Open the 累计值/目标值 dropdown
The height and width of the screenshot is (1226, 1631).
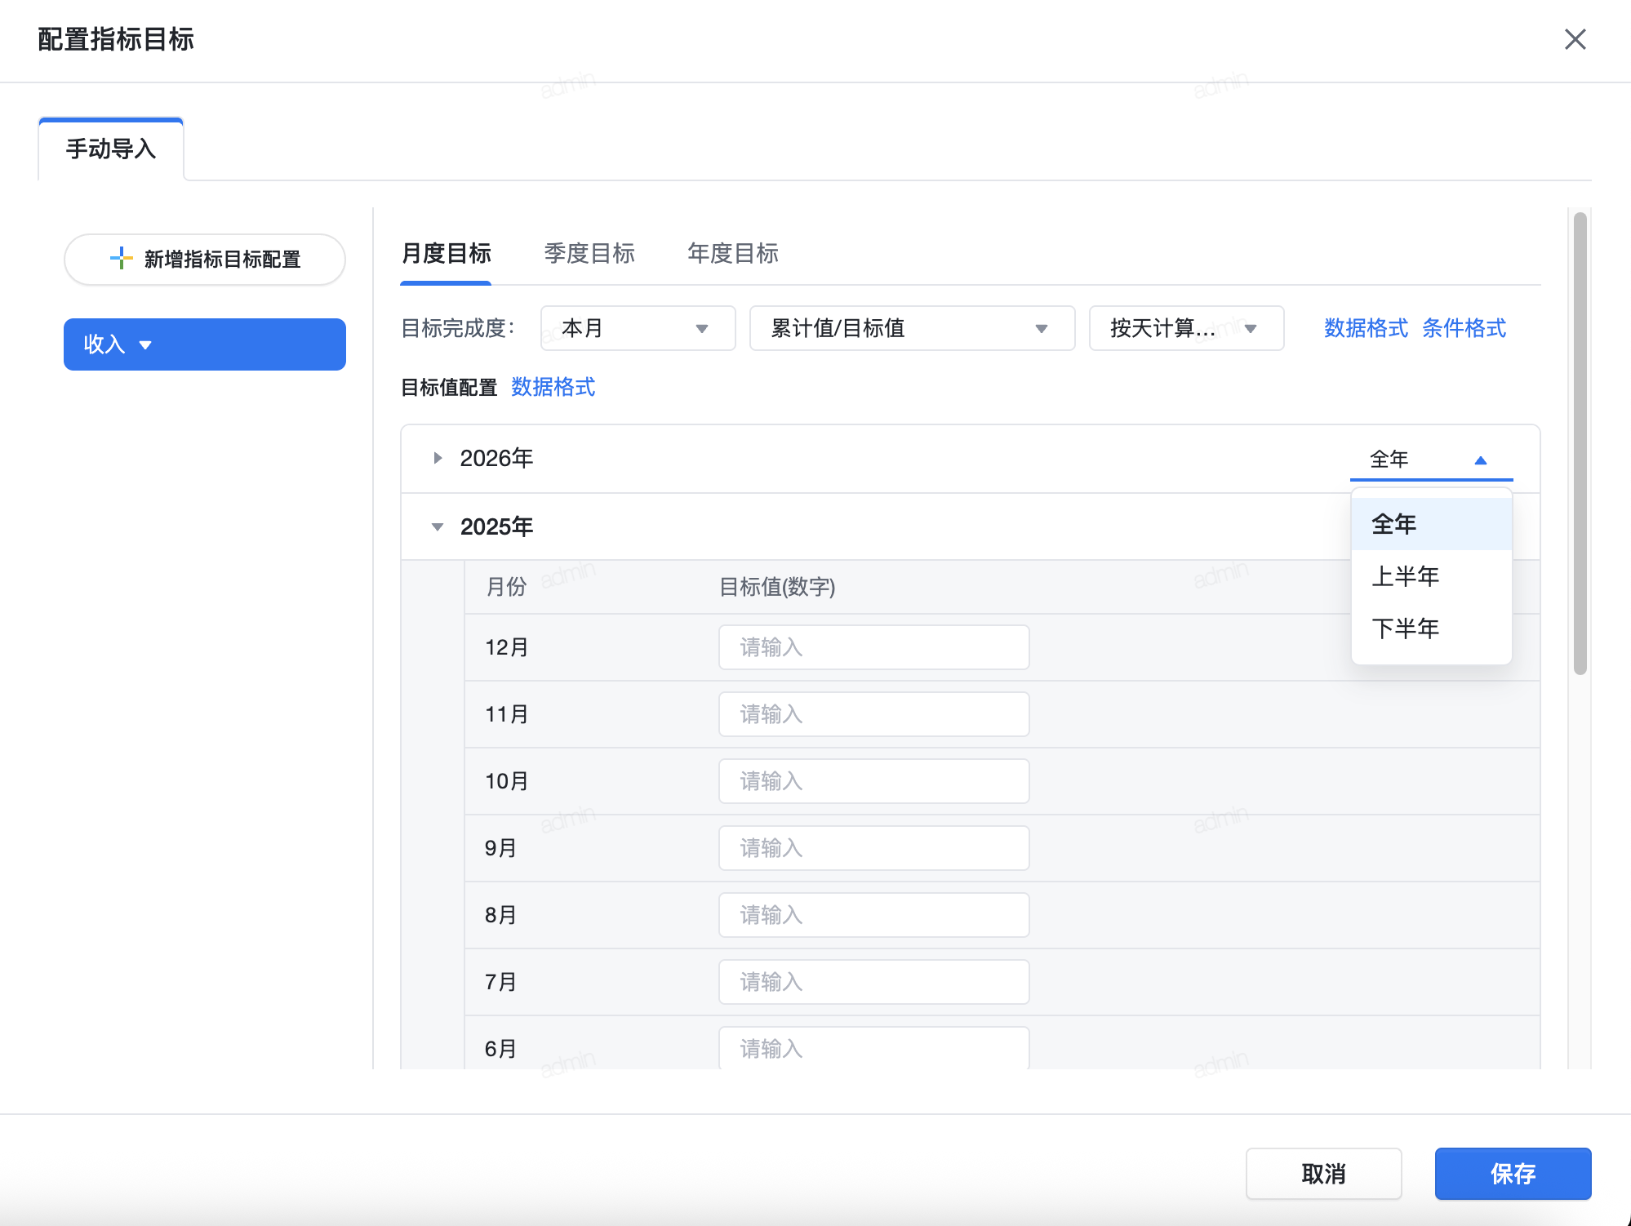pos(912,328)
